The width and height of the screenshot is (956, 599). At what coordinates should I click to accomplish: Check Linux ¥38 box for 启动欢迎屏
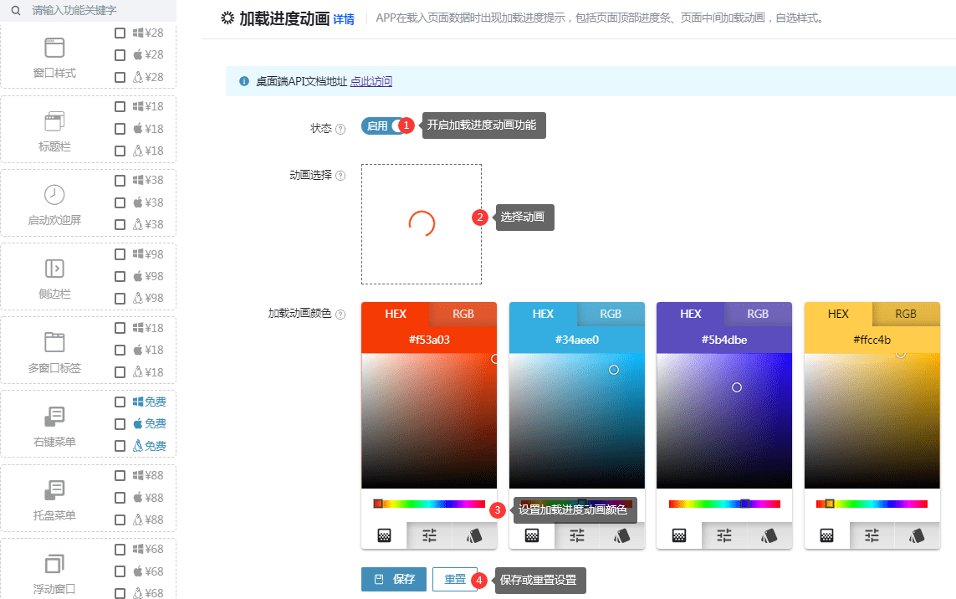tap(120, 224)
